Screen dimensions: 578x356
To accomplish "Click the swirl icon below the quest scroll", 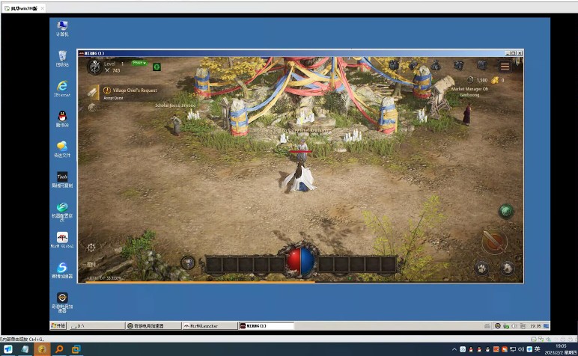I will tap(92, 108).
